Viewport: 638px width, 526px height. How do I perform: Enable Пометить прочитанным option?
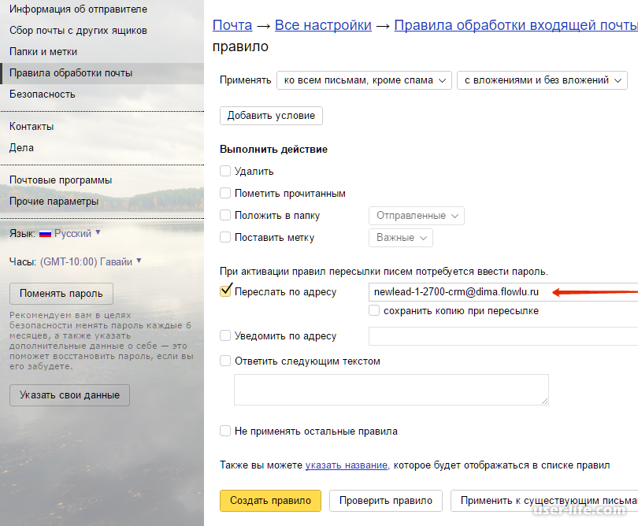(225, 193)
